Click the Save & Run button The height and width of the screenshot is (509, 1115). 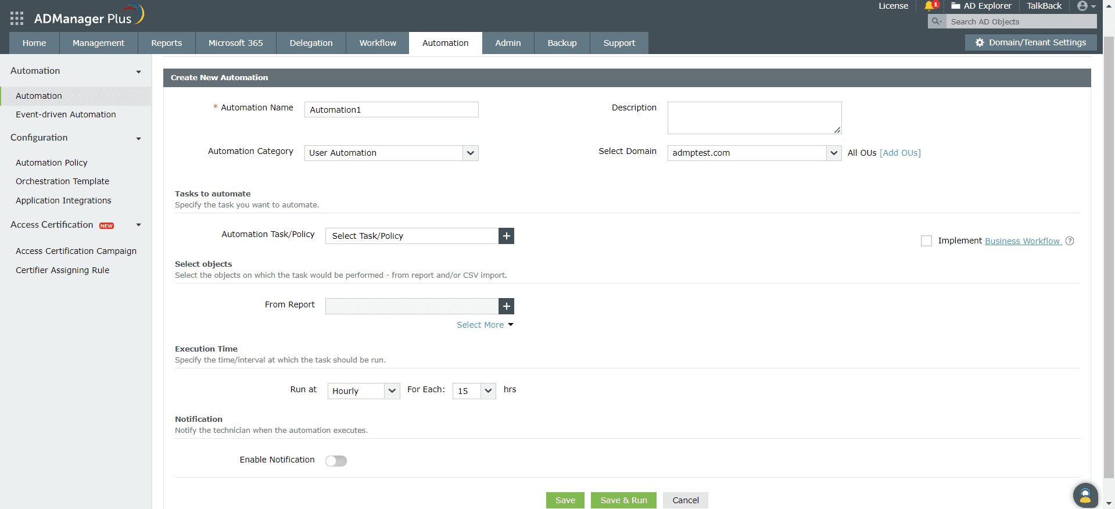(623, 500)
